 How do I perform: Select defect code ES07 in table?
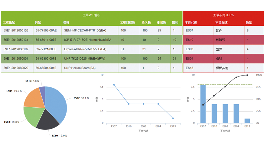(198, 30)
